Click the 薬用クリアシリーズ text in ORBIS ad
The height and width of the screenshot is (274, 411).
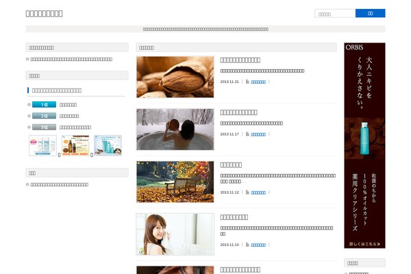point(355,202)
